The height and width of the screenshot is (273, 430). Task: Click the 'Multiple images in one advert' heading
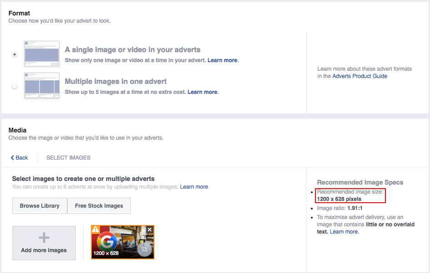115,82
